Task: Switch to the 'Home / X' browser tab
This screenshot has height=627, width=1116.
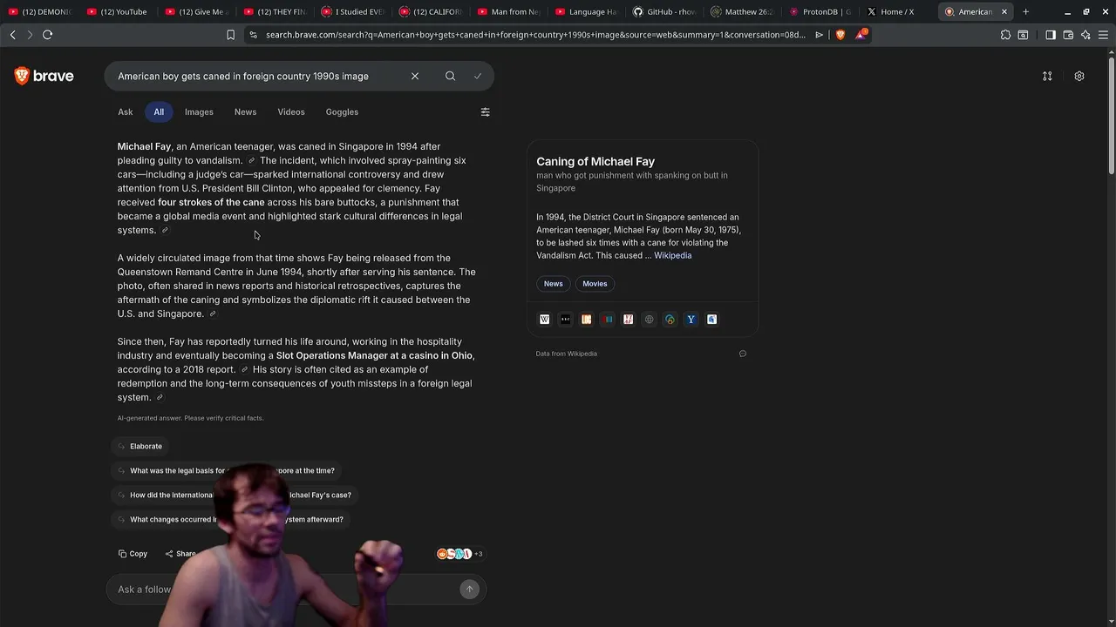Action: tap(898, 11)
